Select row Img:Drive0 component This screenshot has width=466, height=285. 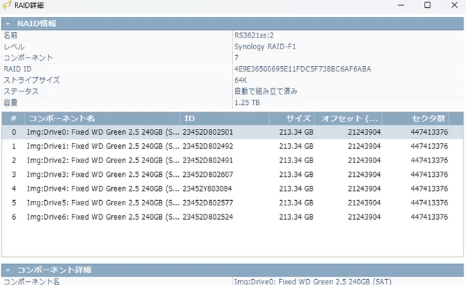tap(232, 132)
